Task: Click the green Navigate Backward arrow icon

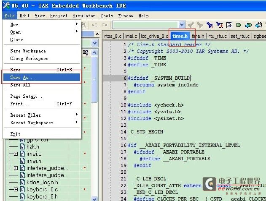Action: coord(239,25)
